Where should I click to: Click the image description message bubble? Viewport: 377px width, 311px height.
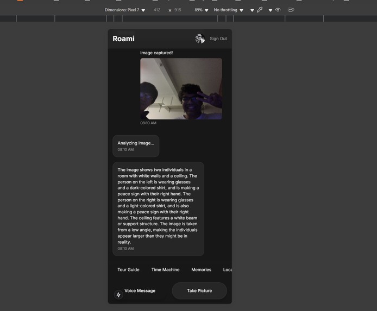[x=158, y=209]
